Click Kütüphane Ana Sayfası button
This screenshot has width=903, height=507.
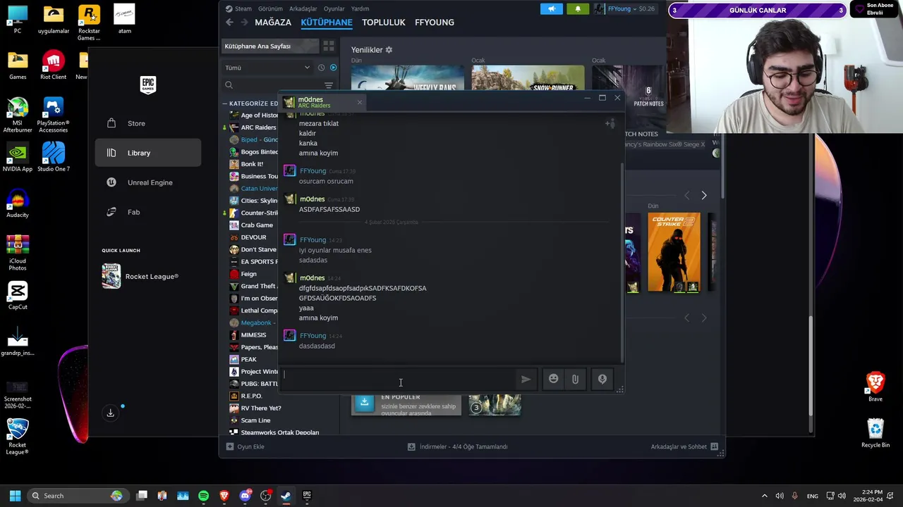pyautogui.click(x=269, y=46)
